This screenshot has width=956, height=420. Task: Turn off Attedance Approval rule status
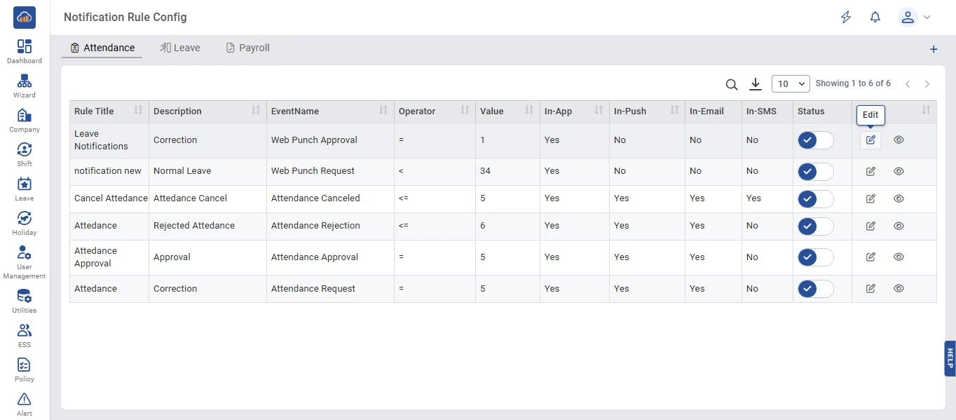click(x=815, y=257)
